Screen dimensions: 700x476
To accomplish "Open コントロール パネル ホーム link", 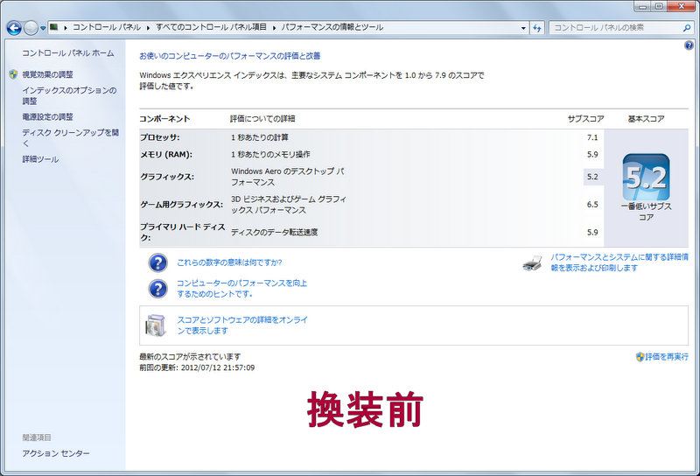I will (68, 52).
